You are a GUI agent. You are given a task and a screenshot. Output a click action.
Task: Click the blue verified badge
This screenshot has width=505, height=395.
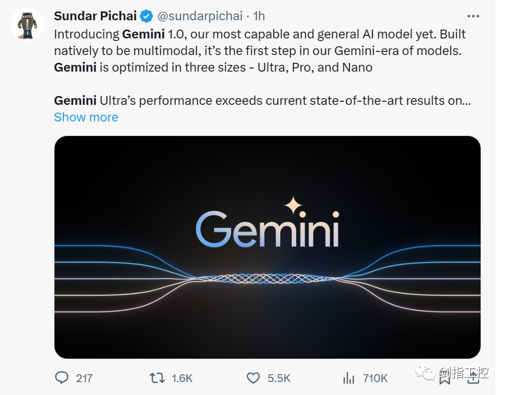pyautogui.click(x=147, y=16)
